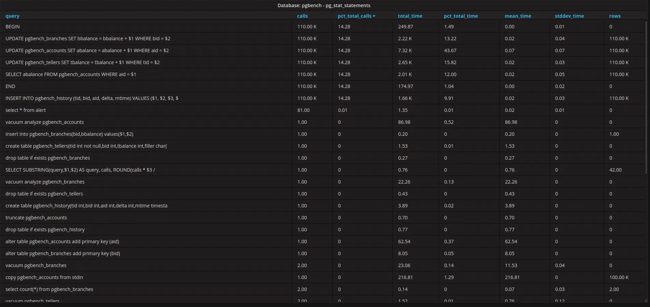Screen dimensions: 650x307
Task: Click the vertical scrollbar of the table
Action: pyautogui.click(x=646, y=98)
